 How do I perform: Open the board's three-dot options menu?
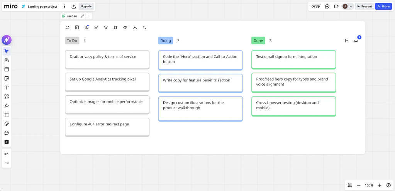click(64, 6)
